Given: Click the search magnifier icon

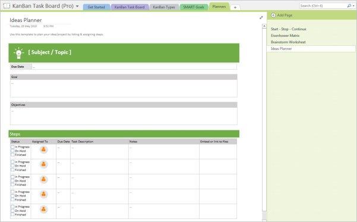Looking at the screenshot, I should pyautogui.click(x=349, y=6).
